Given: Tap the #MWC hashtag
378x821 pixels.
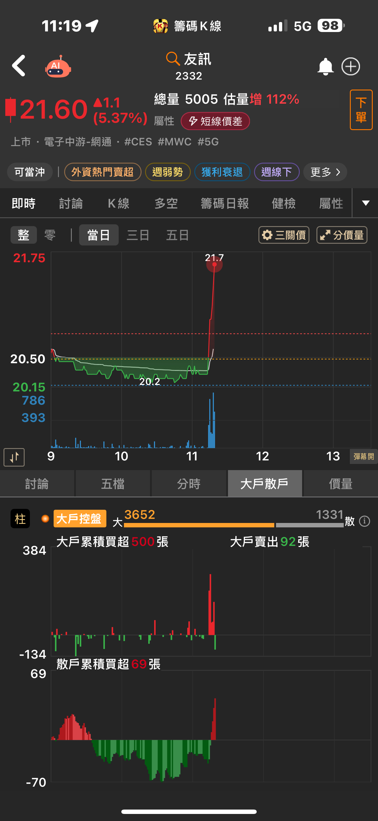Looking at the screenshot, I should pyautogui.click(x=175, y=142).
